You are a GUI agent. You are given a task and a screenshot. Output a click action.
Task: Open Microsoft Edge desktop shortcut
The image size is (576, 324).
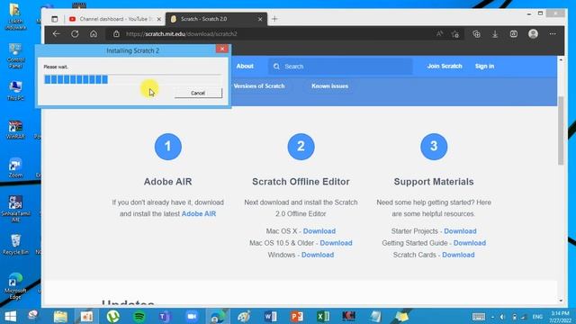click(x=15, y=286)
